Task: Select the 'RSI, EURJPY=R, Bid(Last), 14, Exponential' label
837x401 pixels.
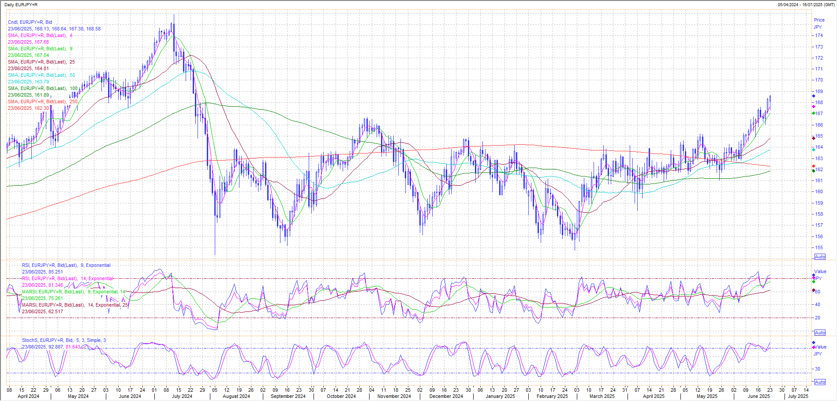Action: [x=67, y=278]
